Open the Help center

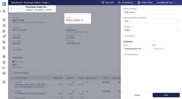(145, 2)
